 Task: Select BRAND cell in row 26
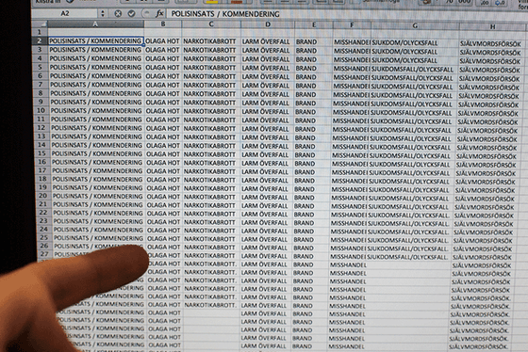tap(310, 248)
